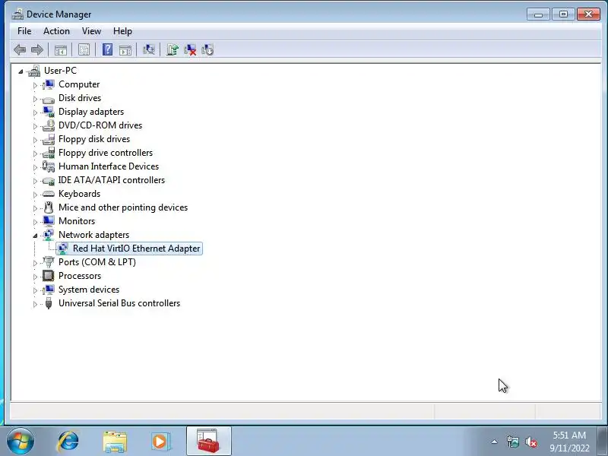Screen dimensions: 608x456
Task: Minimize the Device Manager window
Action: pyautogui.click(x=538, y=14)
